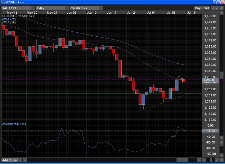The width and height of the screenshot is (225, 164).
Task: Click the app icon in the title bar
Action: click(x=2, y=2)
